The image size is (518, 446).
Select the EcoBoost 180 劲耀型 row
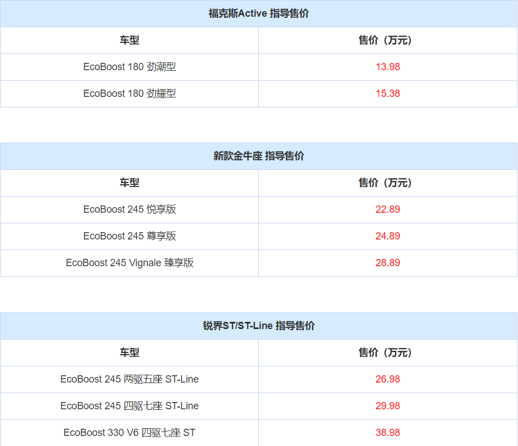(130, 94)
